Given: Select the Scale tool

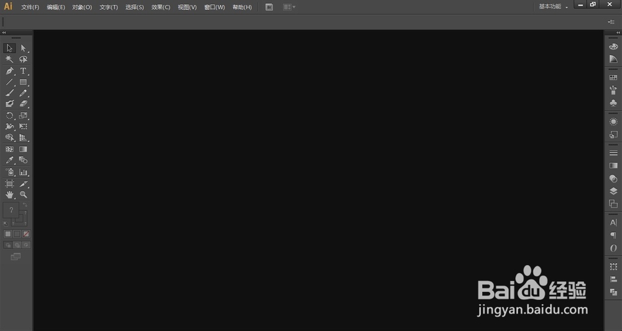Looking at the screenshot, I should [24, 116].
